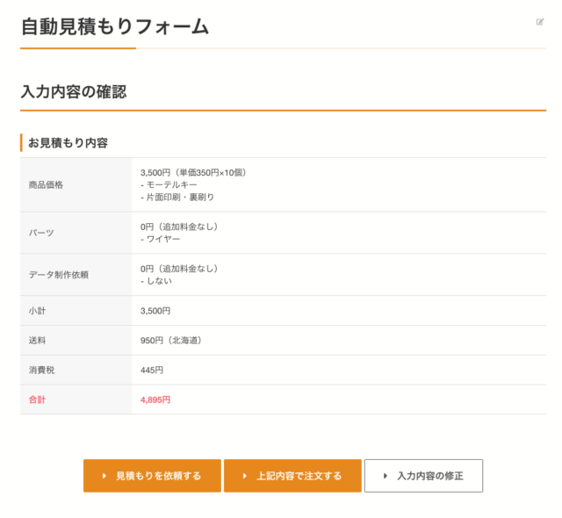Select the お見積もり内容 section heading
The image size is (562, 518).
pos(68,143)
